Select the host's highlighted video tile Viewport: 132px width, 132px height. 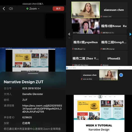[86, 10]
